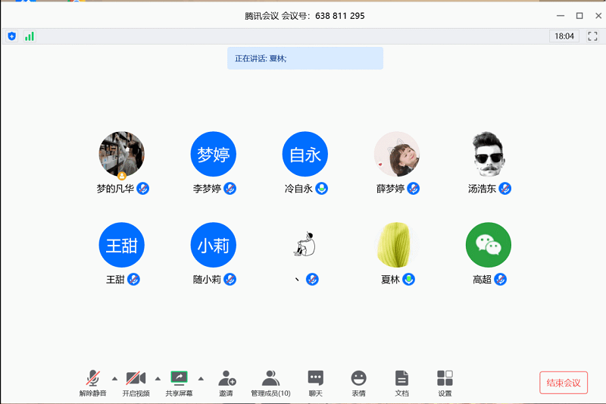The image size is (606, 404).
Task: Click muted mic icon next to 梦的凡华
Action: pos(143,189)
